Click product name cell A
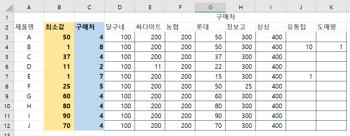 click(29, 37)
